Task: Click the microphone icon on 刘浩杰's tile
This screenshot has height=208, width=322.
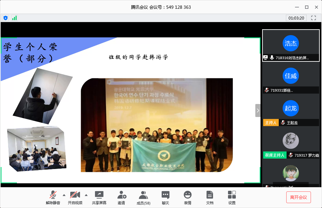Action: (272, 58)
